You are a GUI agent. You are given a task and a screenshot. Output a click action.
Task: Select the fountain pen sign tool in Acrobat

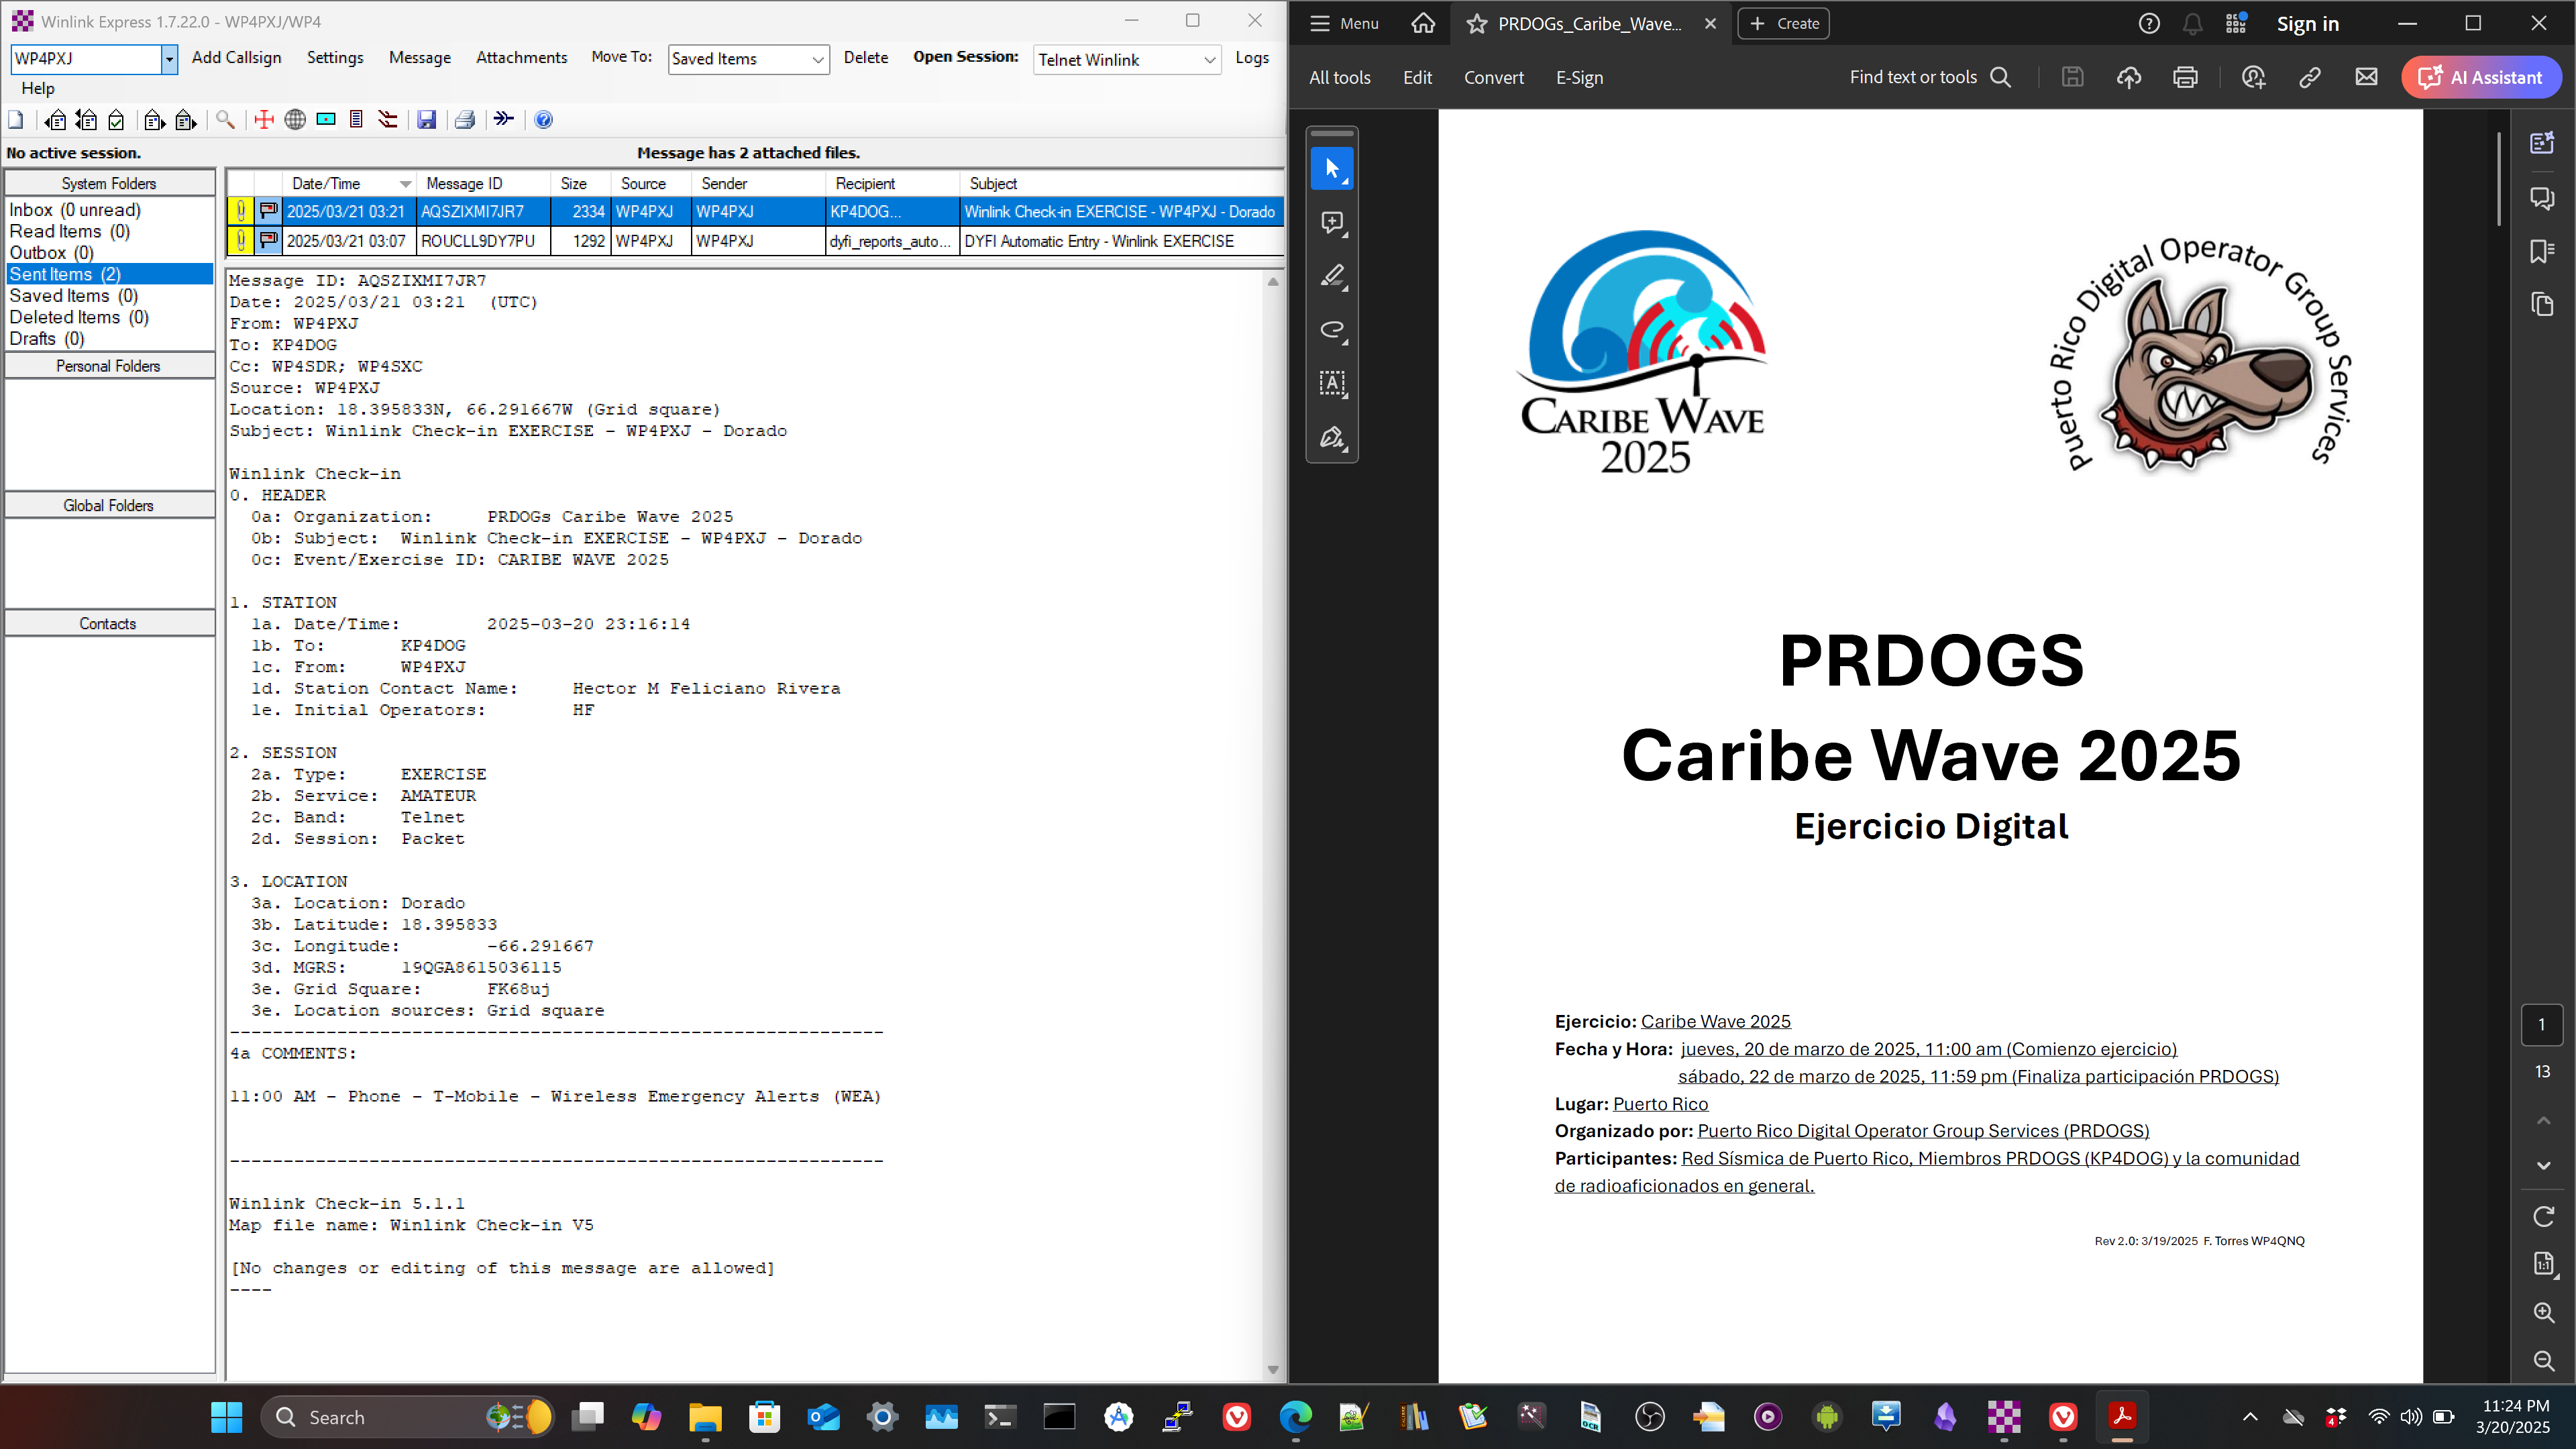click(x=1332, y=438)
